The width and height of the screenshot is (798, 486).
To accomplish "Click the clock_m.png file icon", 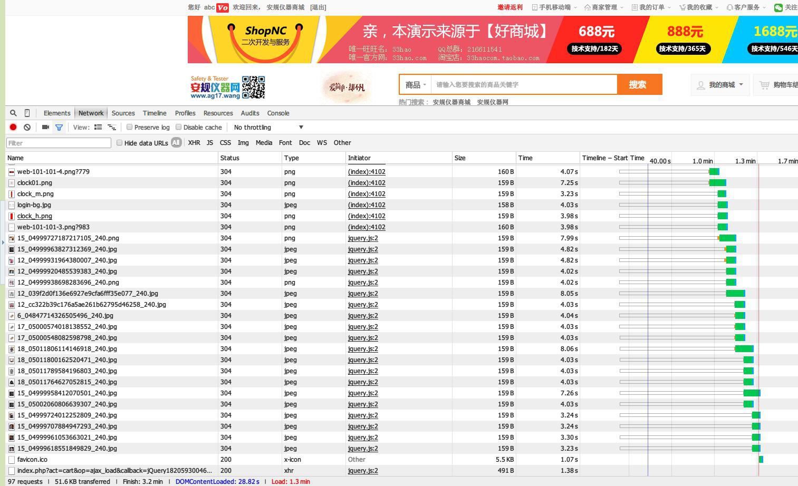I will pyautogui.click(x=12, y=194).
